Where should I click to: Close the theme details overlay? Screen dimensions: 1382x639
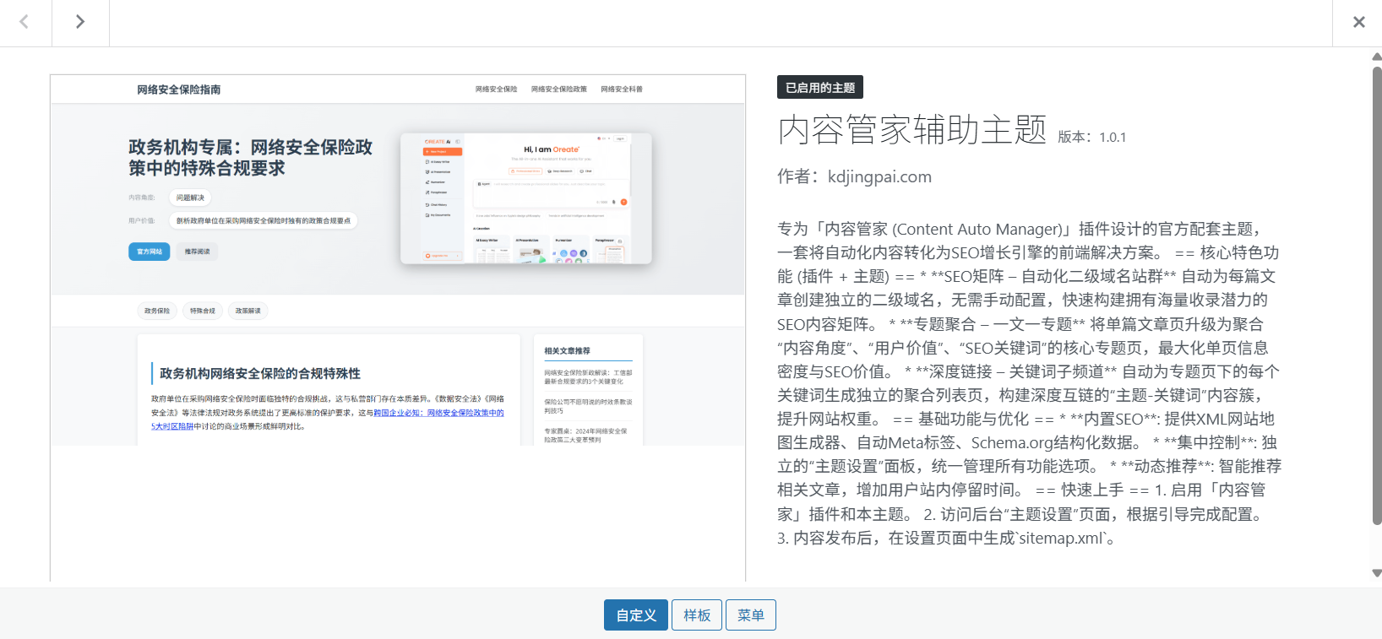(1358, 22)
